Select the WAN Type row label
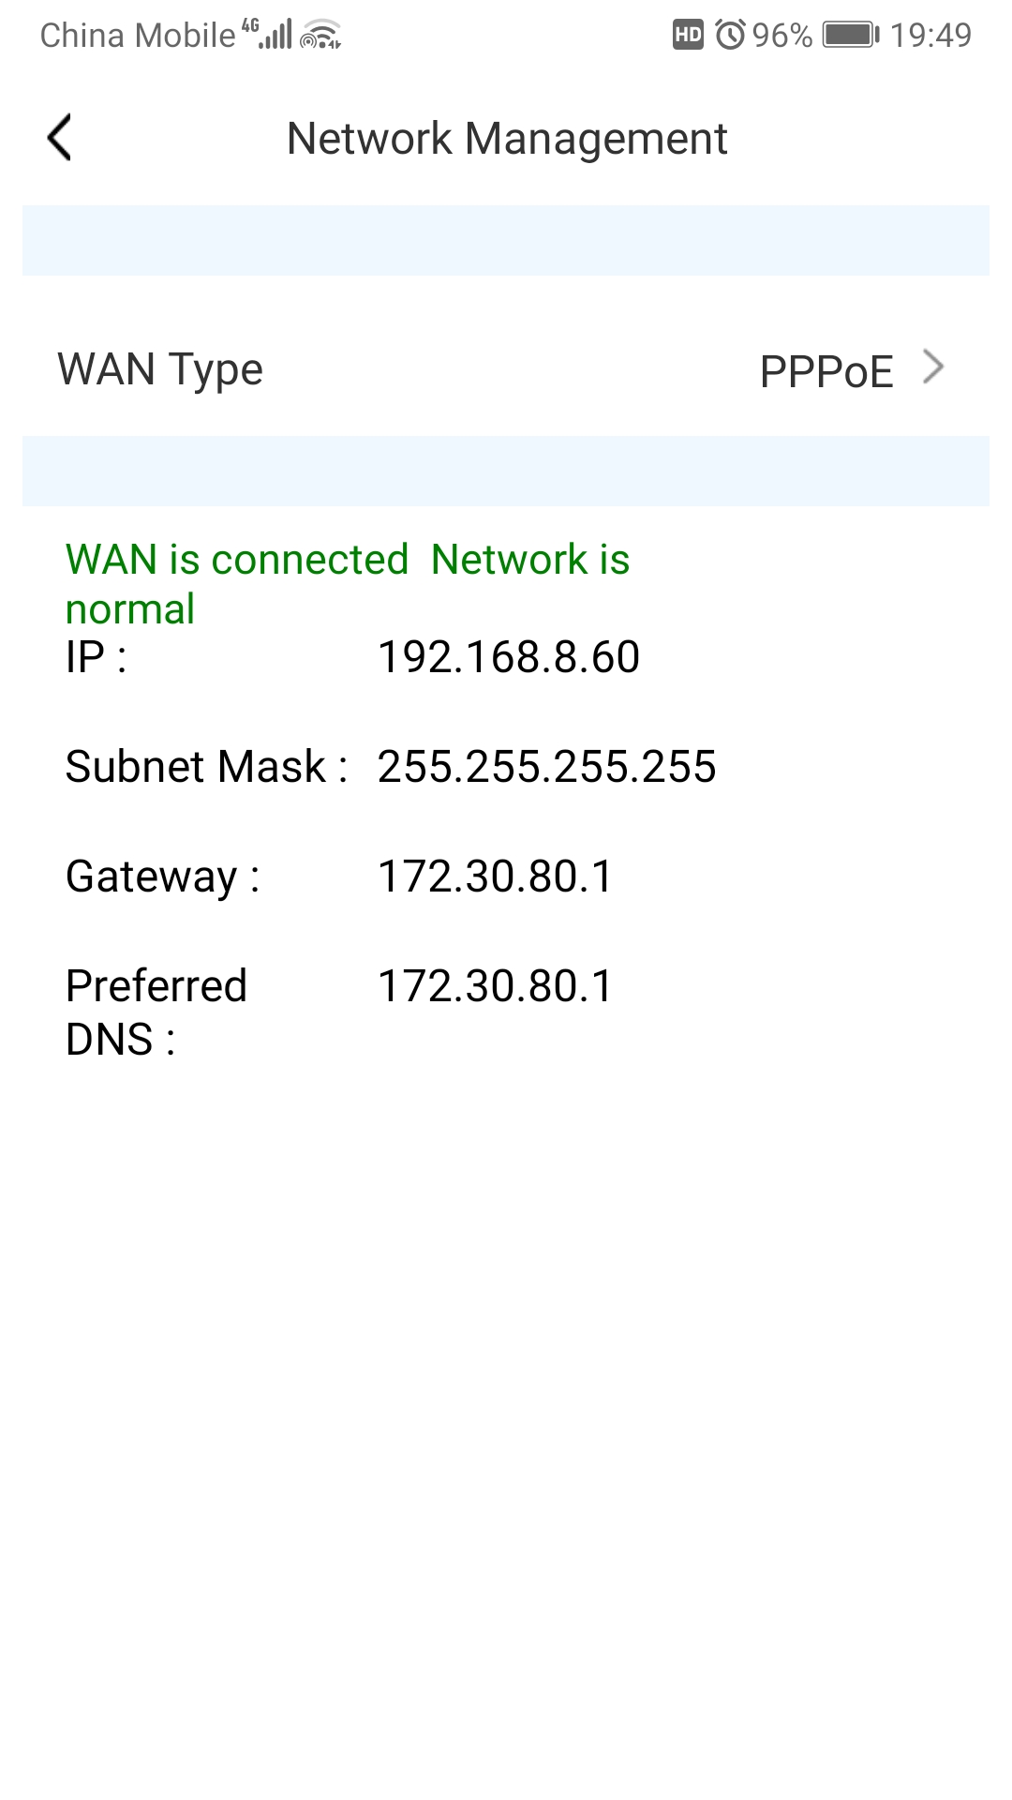This screenshot has height=1800, width=1012. tap(160, 369)
